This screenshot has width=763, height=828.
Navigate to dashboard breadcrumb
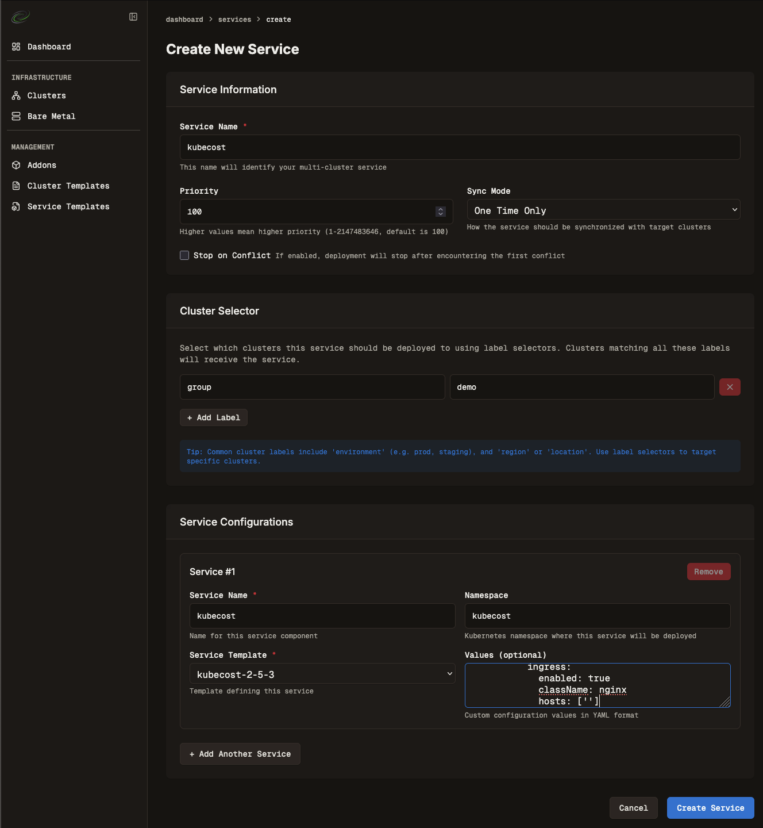pos(184,20)
